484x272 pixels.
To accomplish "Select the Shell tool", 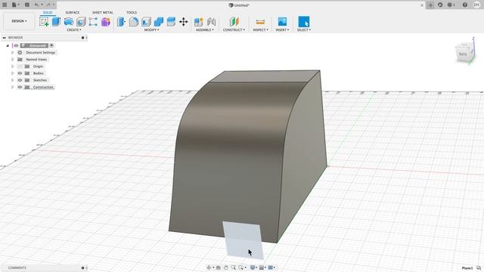I will pyautogui.click(x=146, y=22).
